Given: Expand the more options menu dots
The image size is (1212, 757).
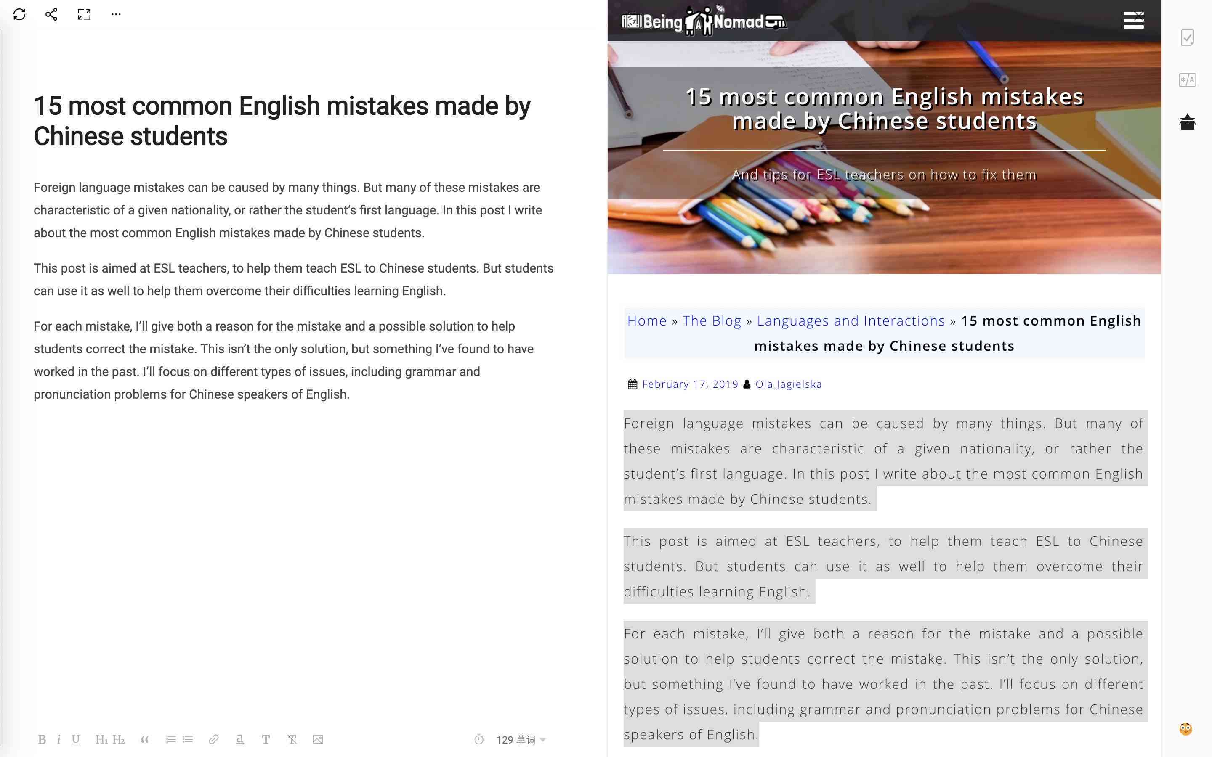Looking at the screenshot, I should tap(117, 14).
